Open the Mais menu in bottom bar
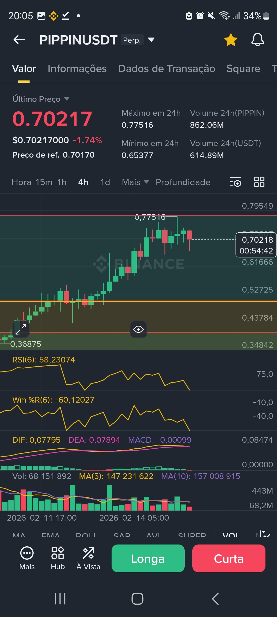Image resolution: width=277 pixels, height=617 pixels. 27,558
